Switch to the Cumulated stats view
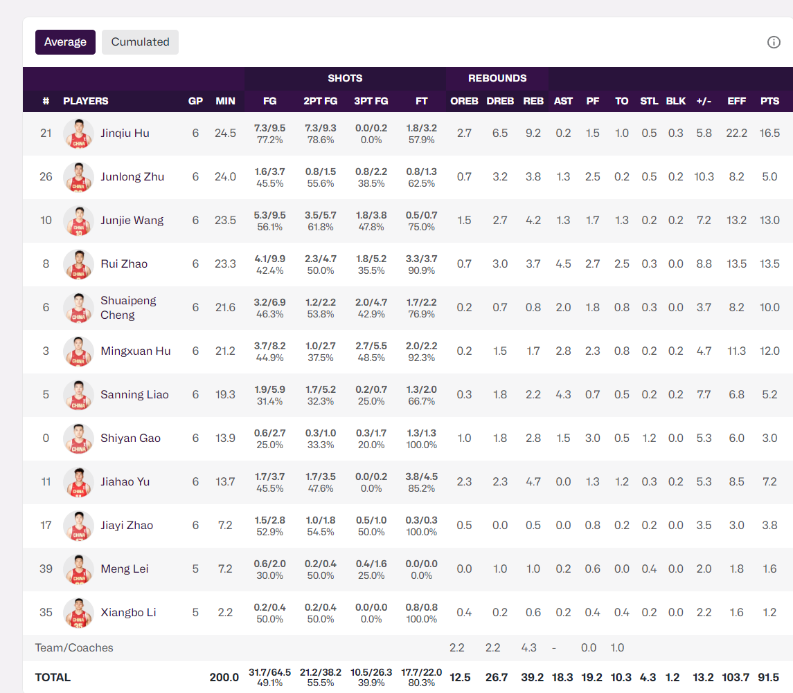This screenshot has width=793, height=693. pos(140,42)
